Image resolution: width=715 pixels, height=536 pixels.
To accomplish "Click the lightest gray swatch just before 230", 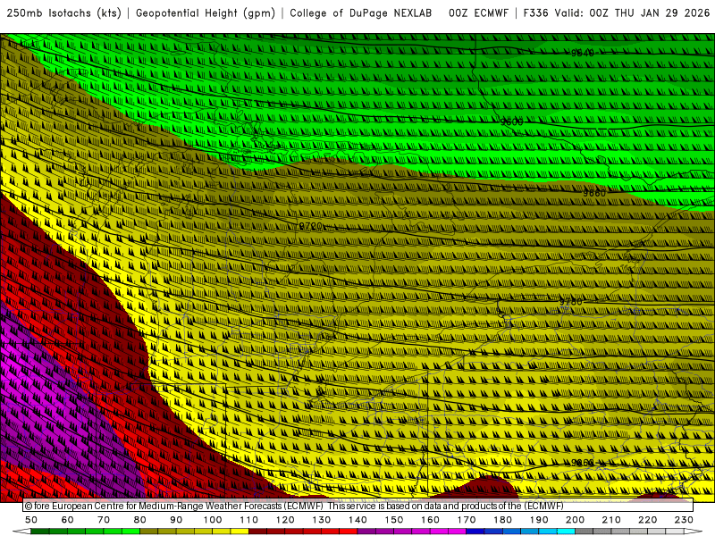I will click(x=675, y=532).
